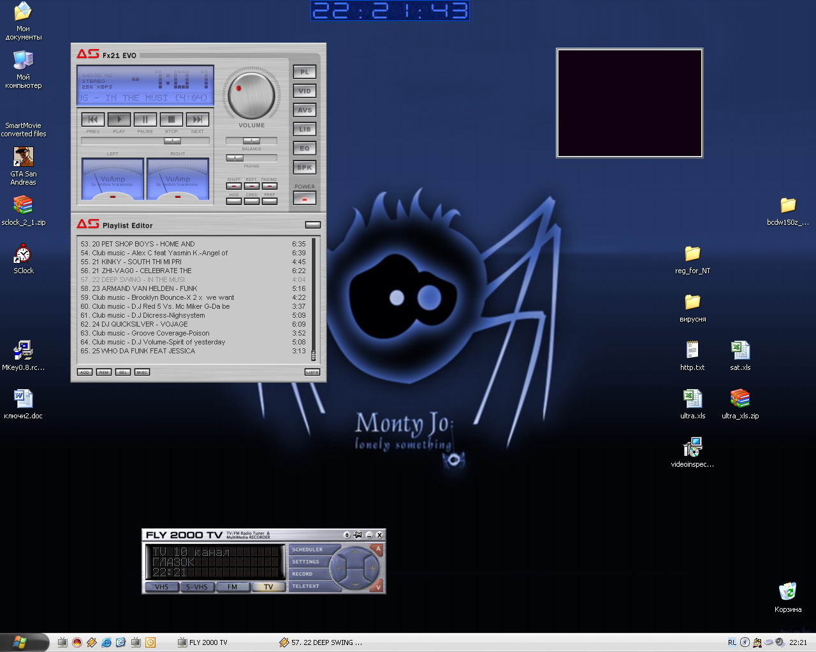Click the minus button on FLY TV navigation pad
Viewport: 816px width, 652px height.
point(339,567)
